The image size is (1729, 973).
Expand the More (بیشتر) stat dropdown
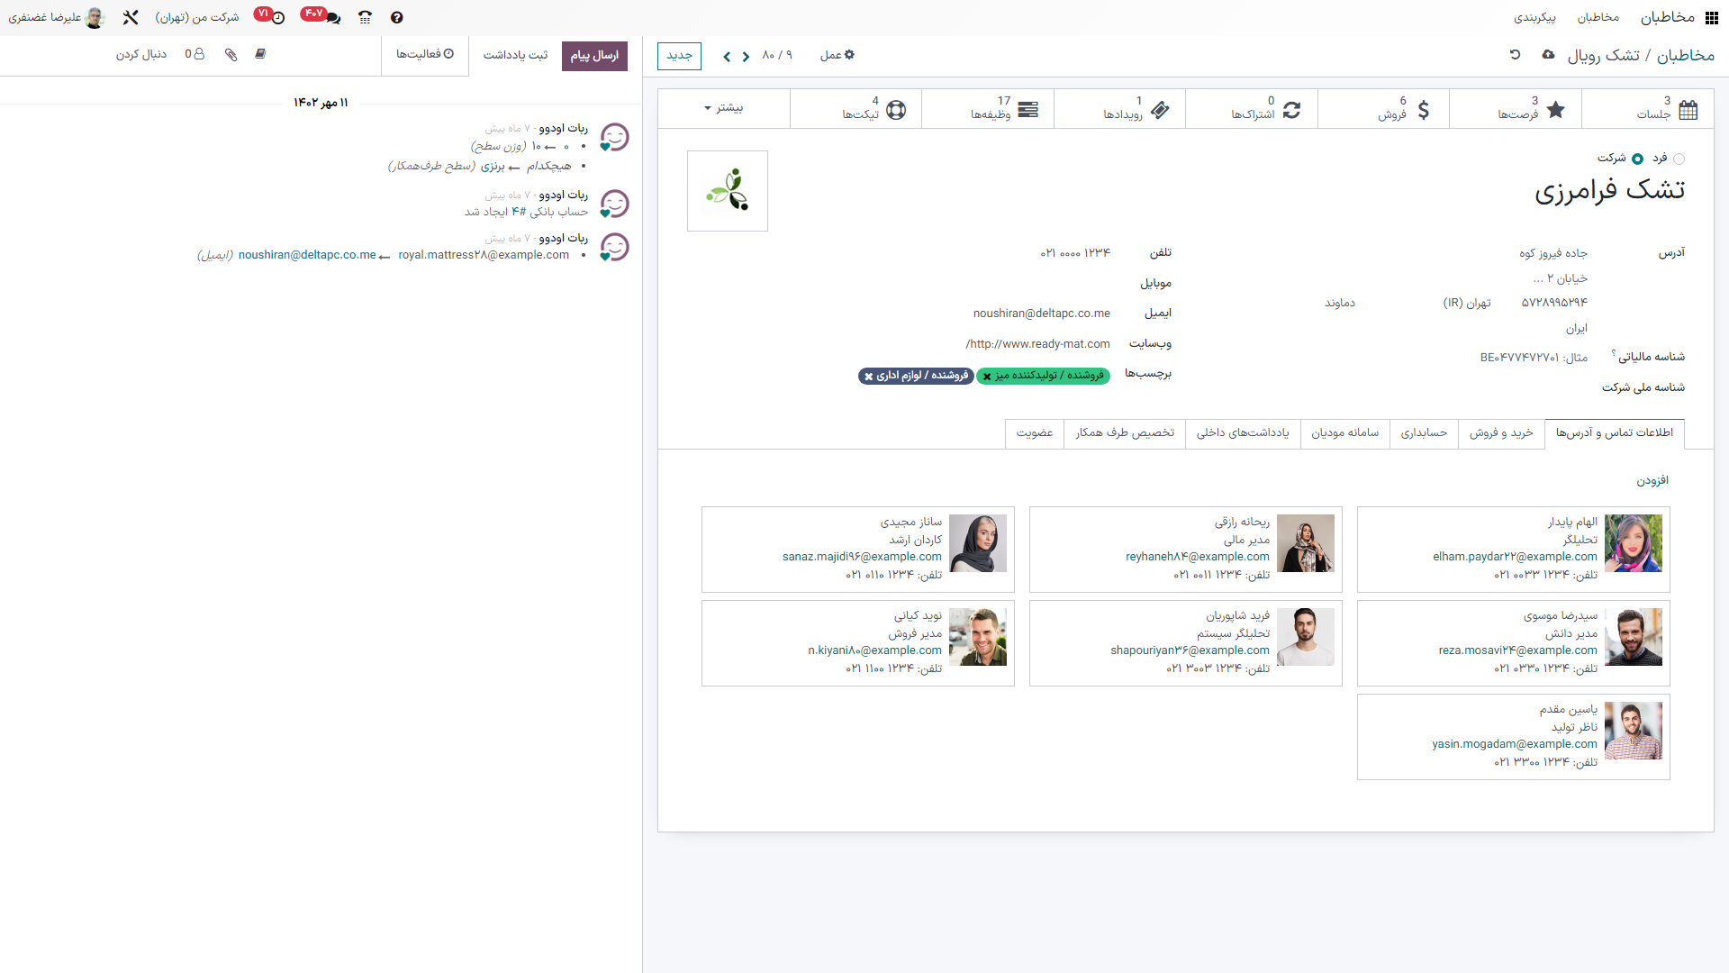pos(724,108)
